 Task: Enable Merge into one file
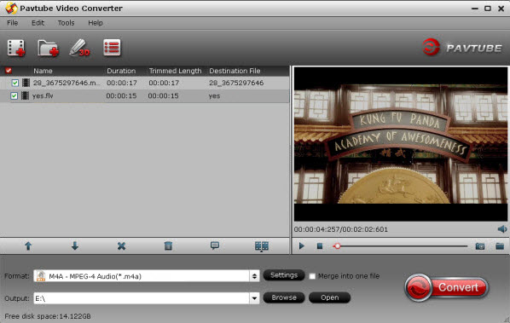tap(312, 276)
